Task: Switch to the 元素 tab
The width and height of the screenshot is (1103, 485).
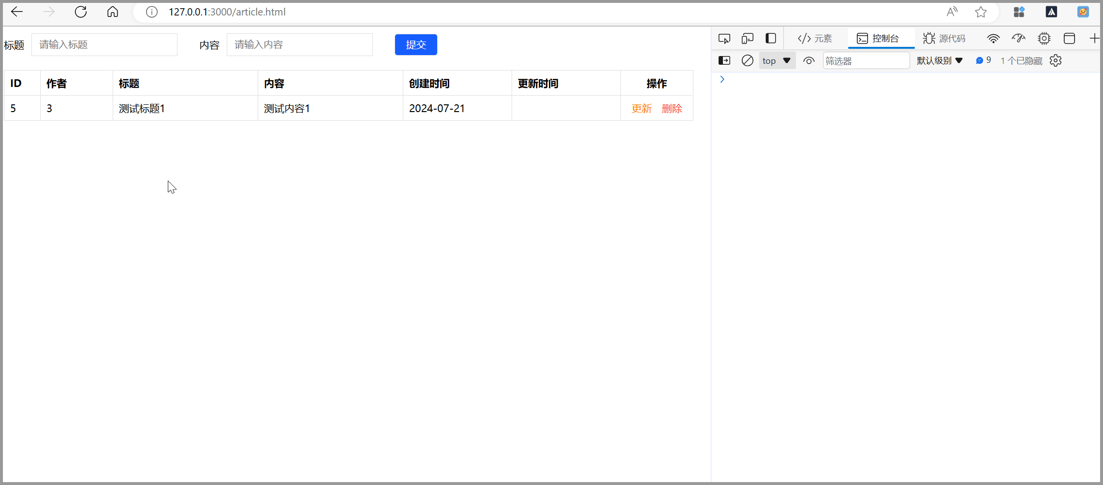Action: pos(815,39)
